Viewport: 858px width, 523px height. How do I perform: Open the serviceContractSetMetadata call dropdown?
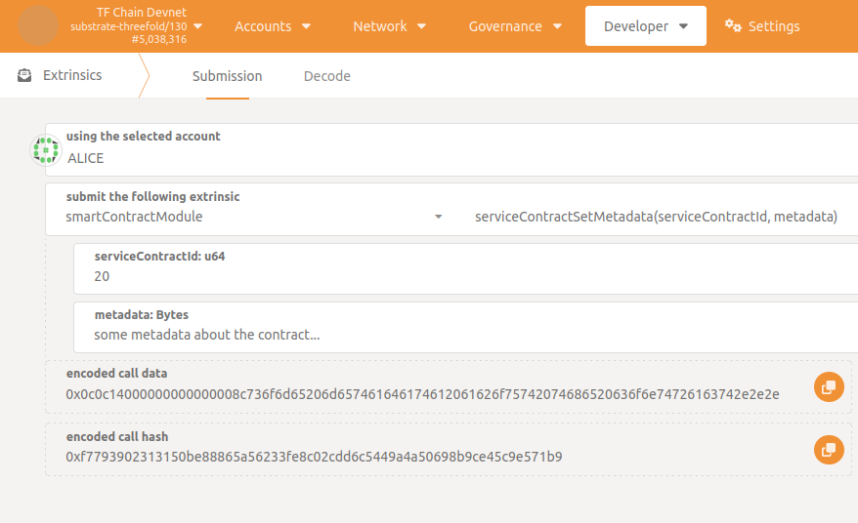click(x=657, y=217)
